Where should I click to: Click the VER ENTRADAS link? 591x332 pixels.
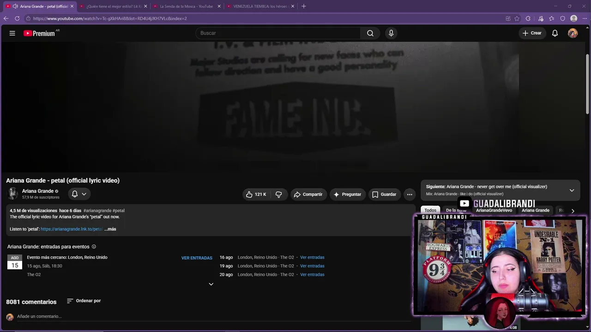tap(197, 258)
